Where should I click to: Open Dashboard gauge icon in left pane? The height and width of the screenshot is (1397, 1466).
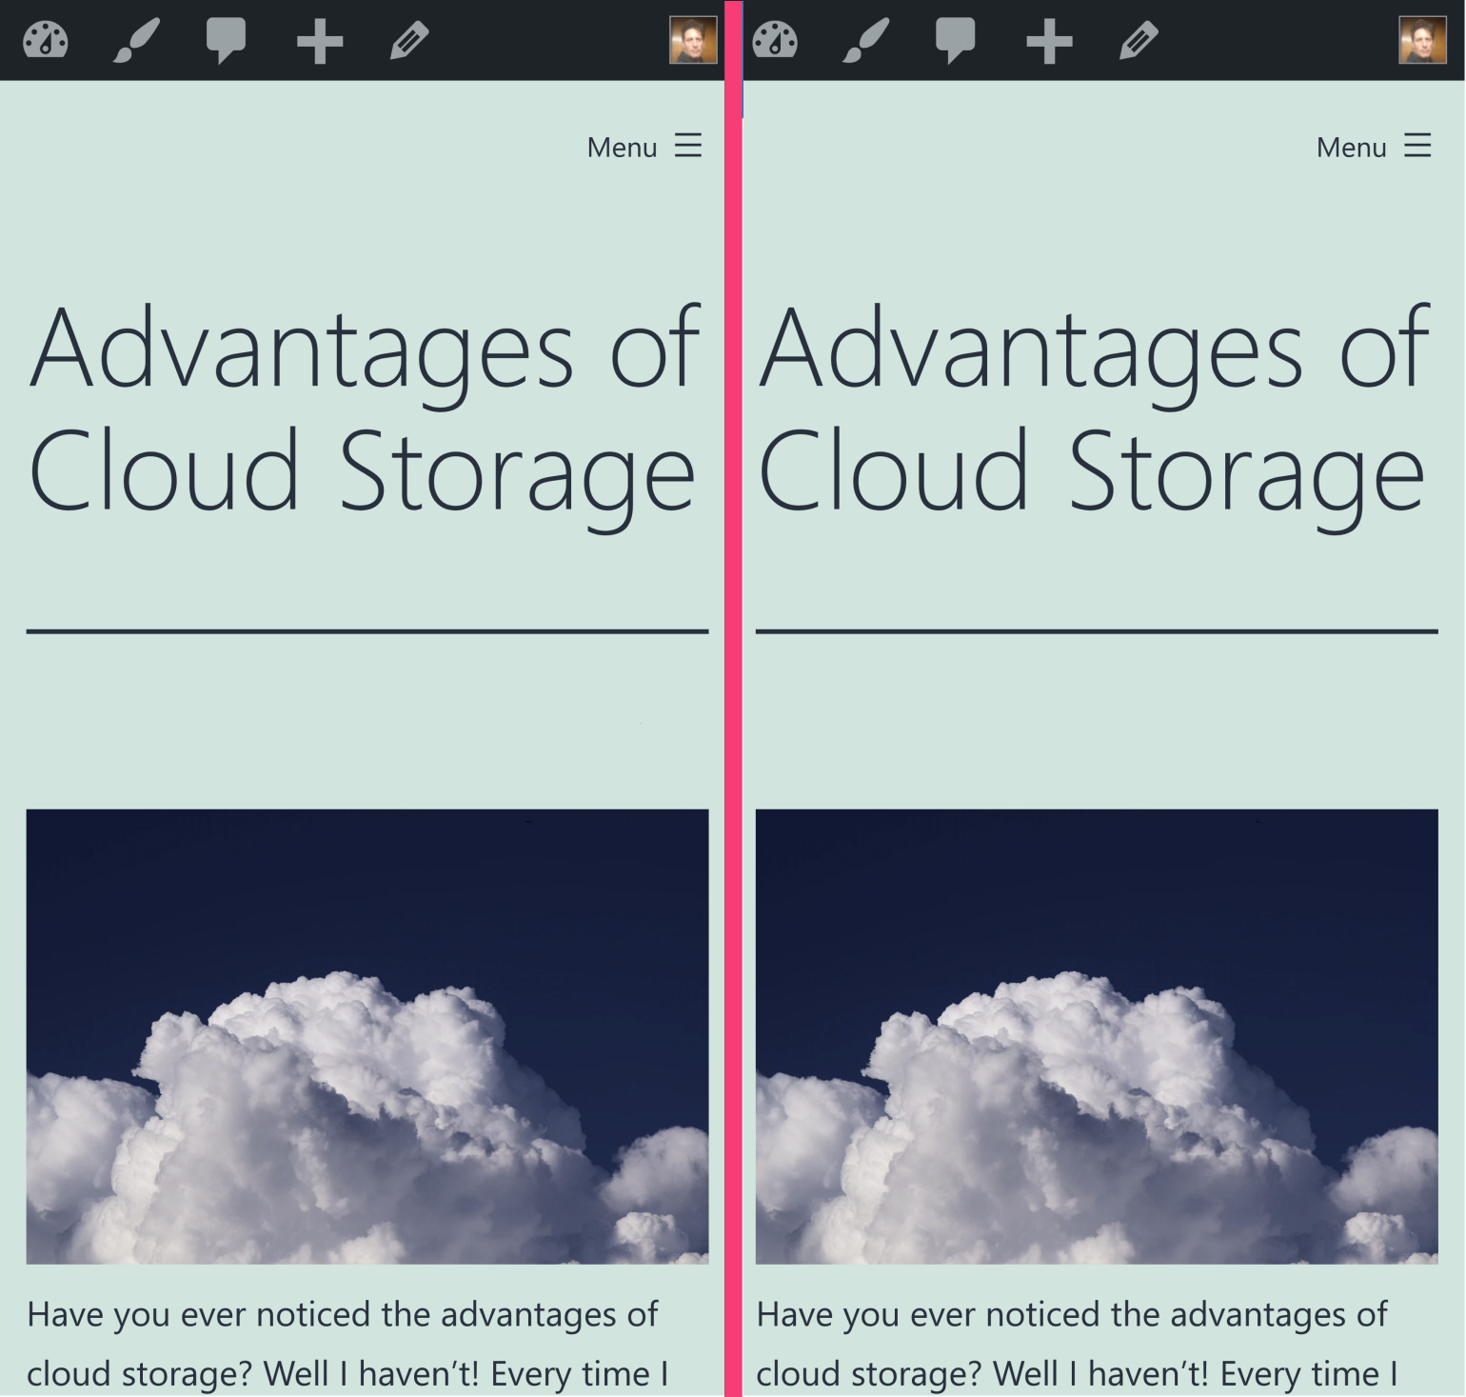[x=46, y=41]
